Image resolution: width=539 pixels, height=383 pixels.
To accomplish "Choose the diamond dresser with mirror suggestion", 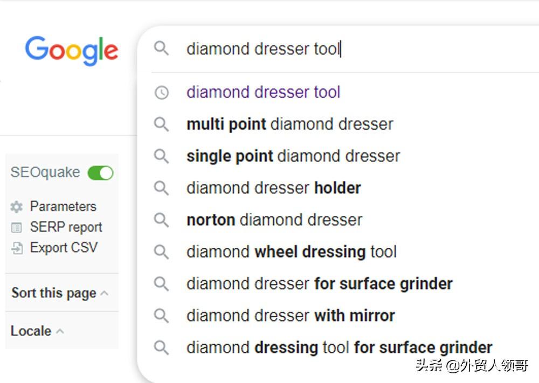I will (291, 316).
